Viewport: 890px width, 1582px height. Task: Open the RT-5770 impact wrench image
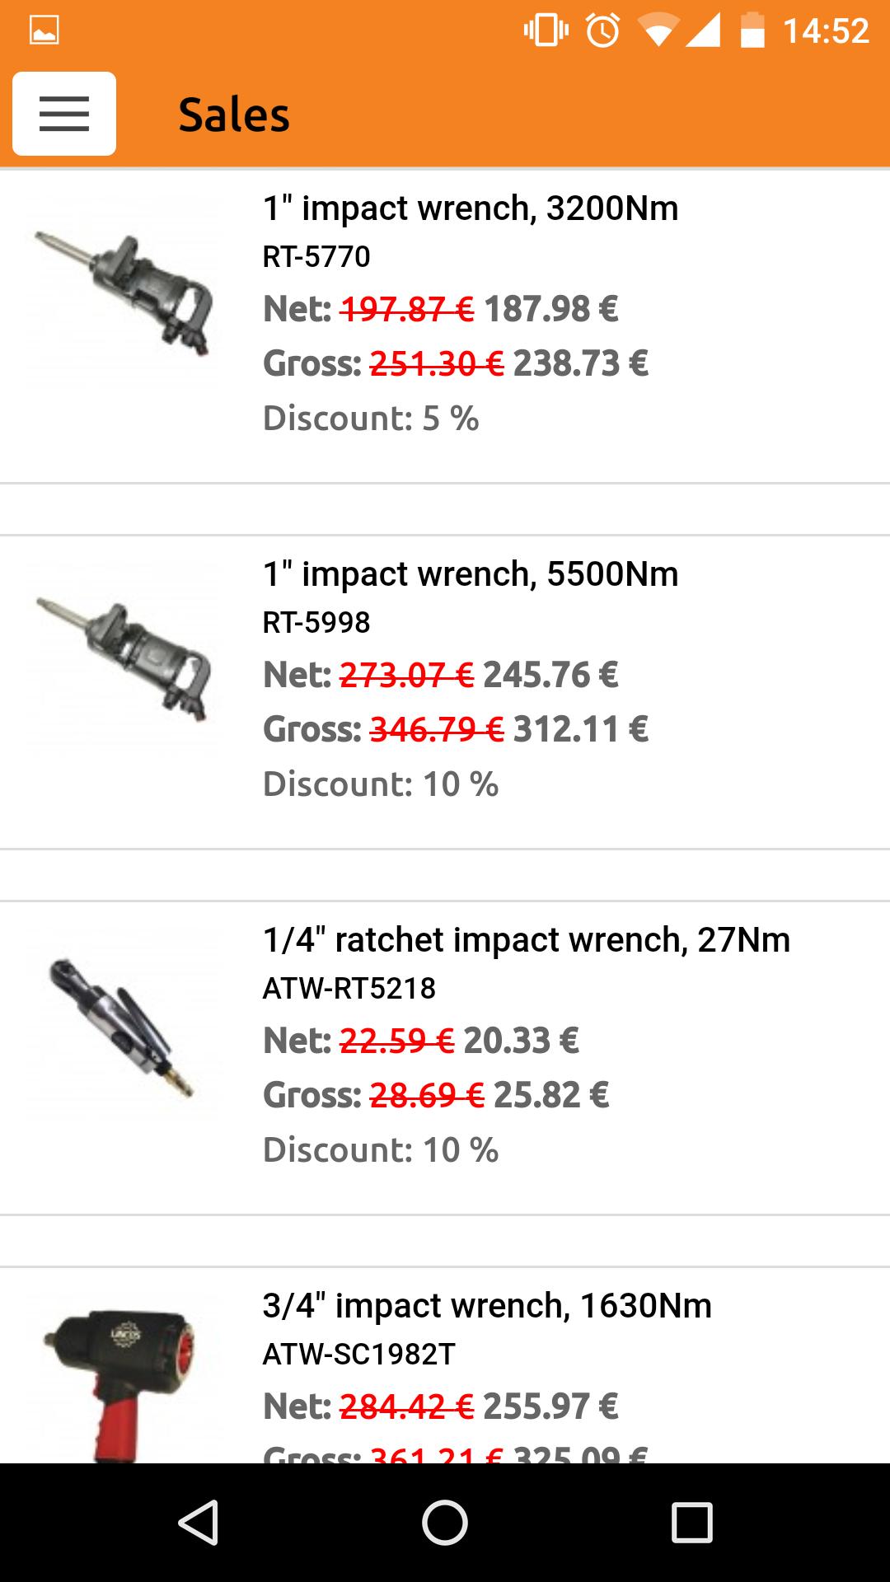(124, 293)
